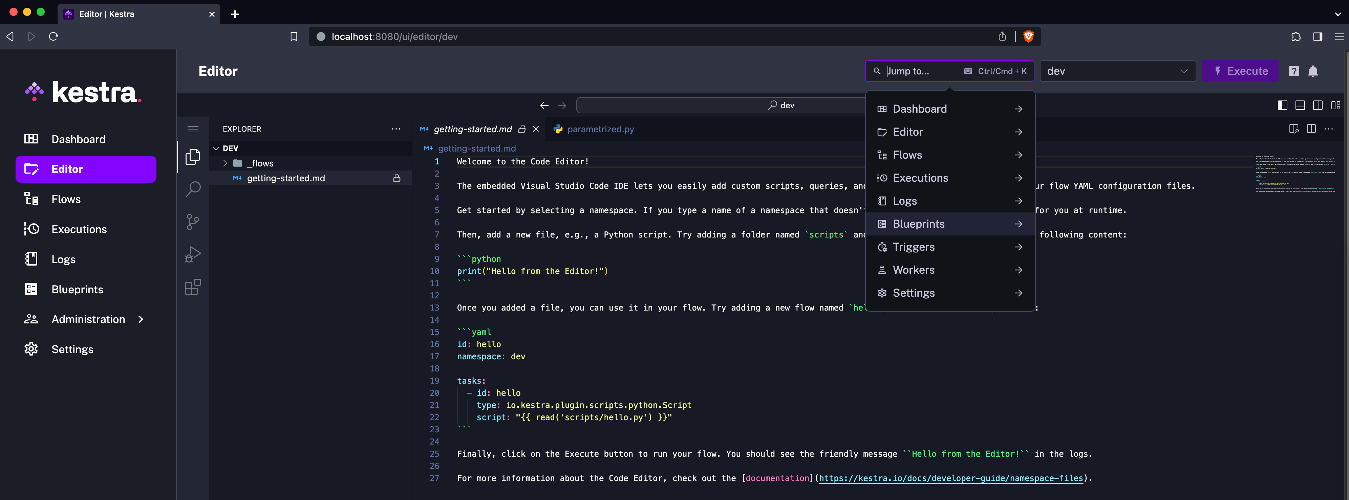This screenshot has width=1349, height=500.
Task: Click the help question mark icon
Action: click(x=1293, y=71)
